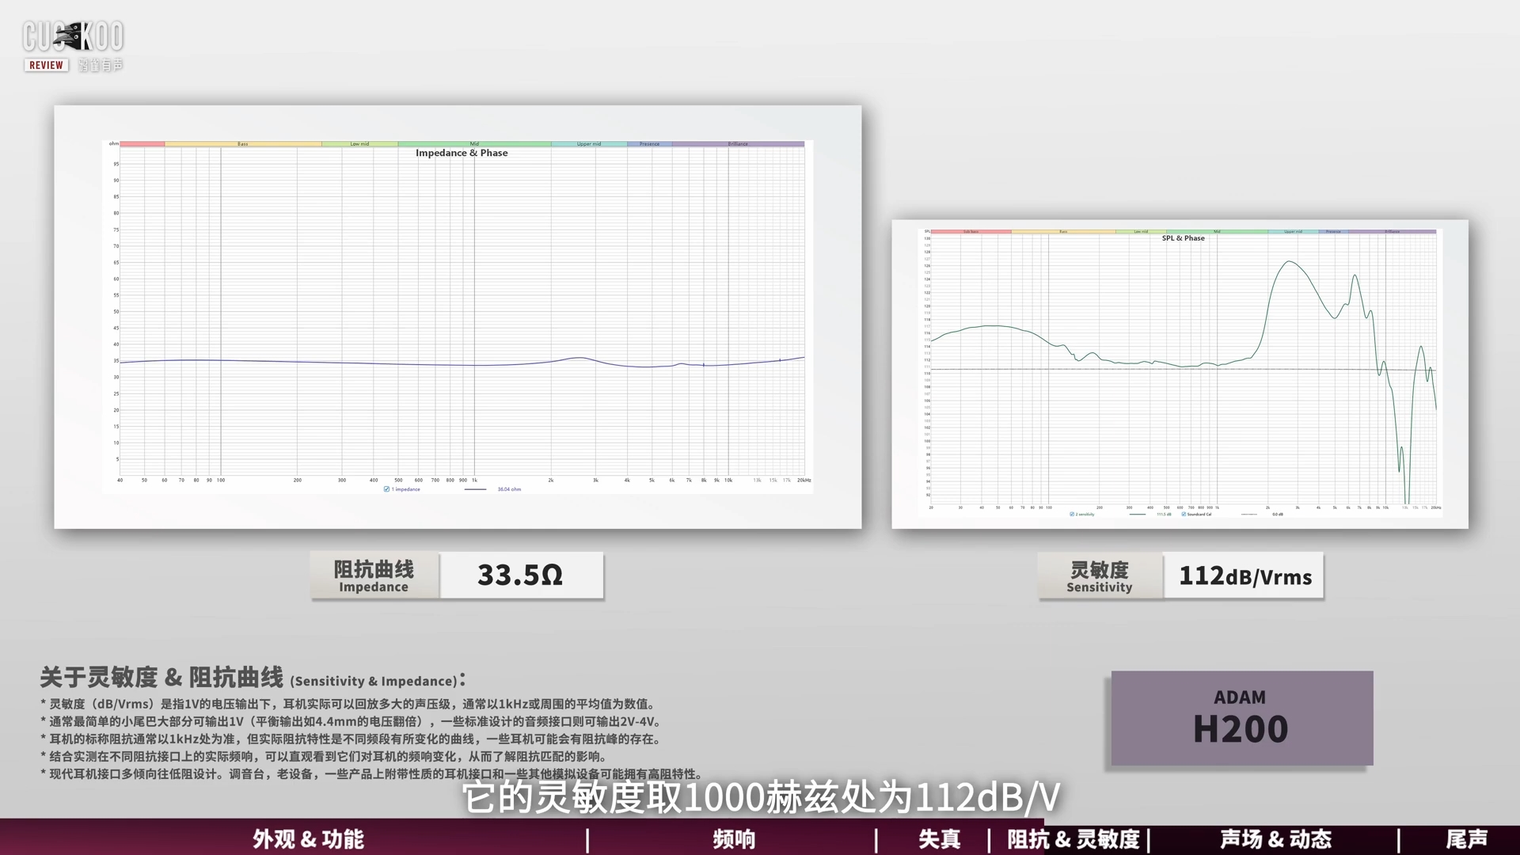Click the 33.5Ω impedance value box
Image resolution: width=1520 pixels, height=855 pixels.
coord(520,576)
